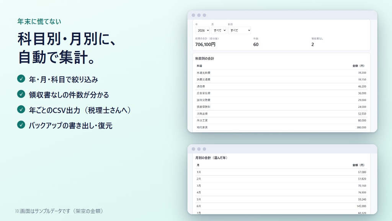Click the total amount 706,100円
The image size is (392, 221).
pyautogui.click(x=205, y=45)
